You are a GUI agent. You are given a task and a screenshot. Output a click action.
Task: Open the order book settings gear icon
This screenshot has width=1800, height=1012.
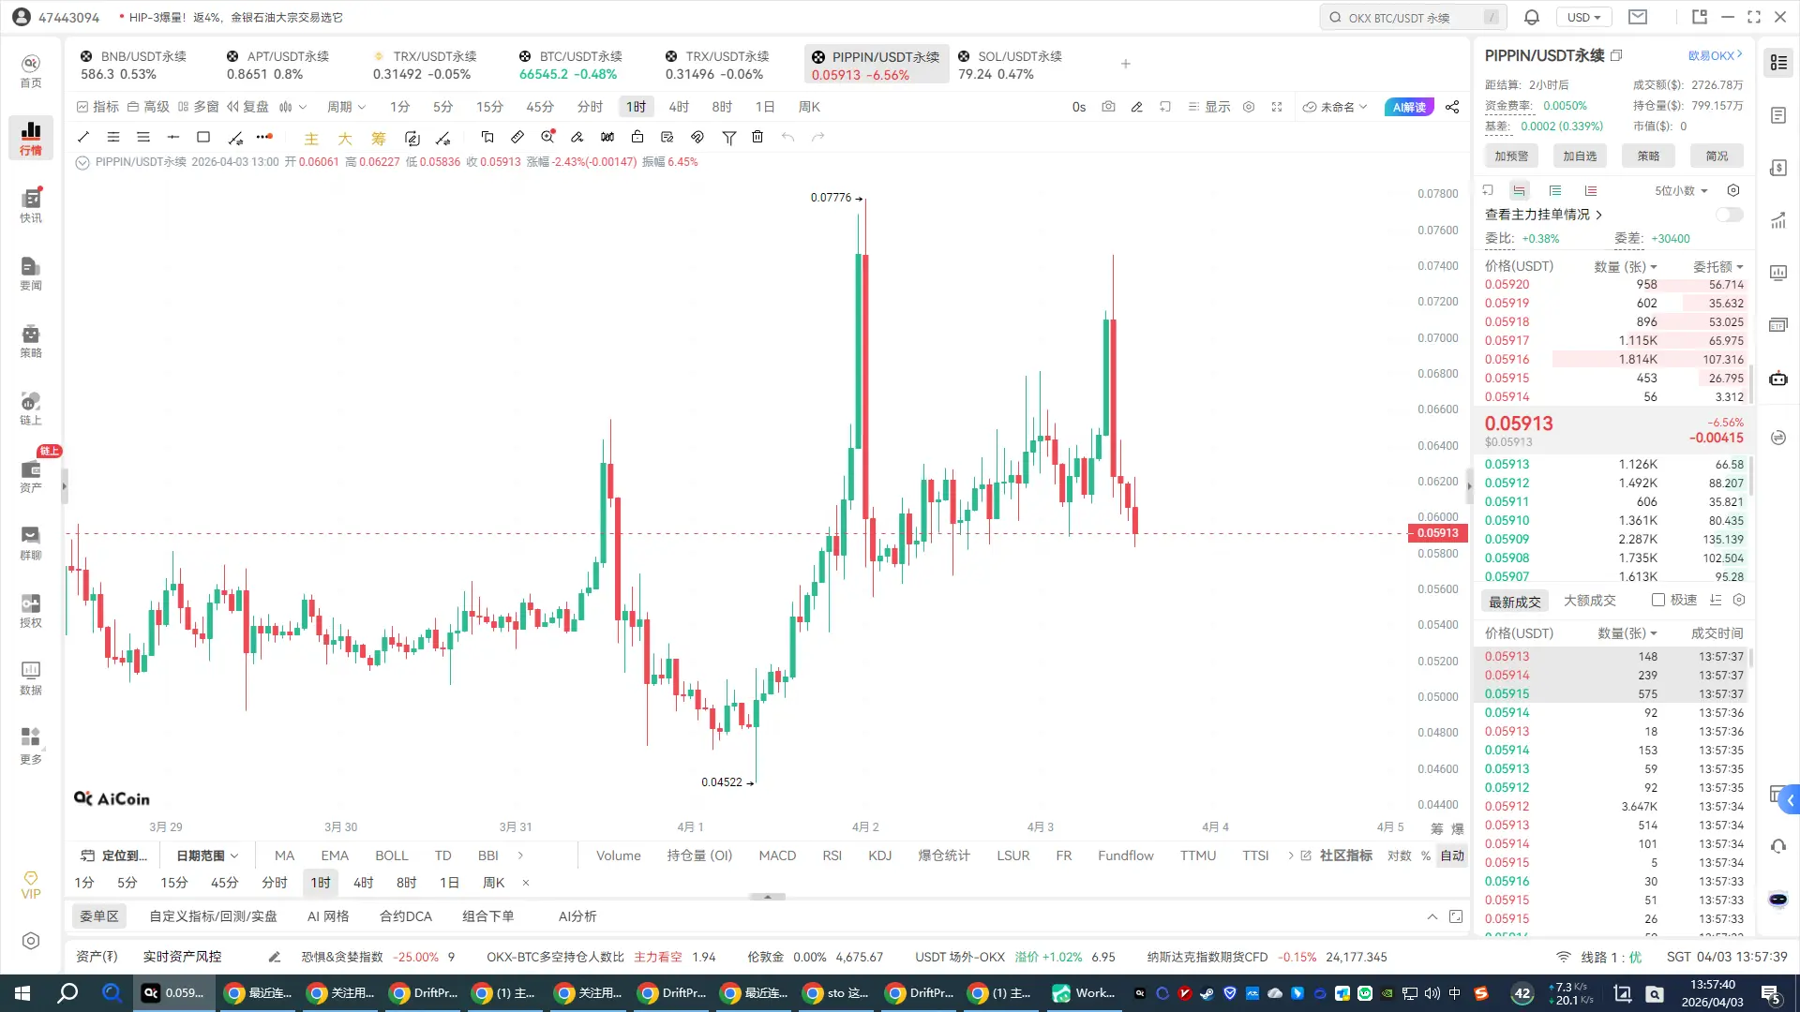click(1733, 190)
